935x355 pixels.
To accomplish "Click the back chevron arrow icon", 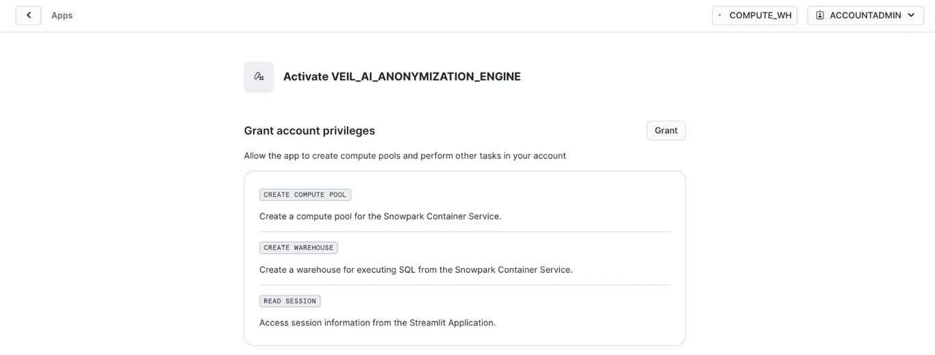I will click(x=29, y=15).
